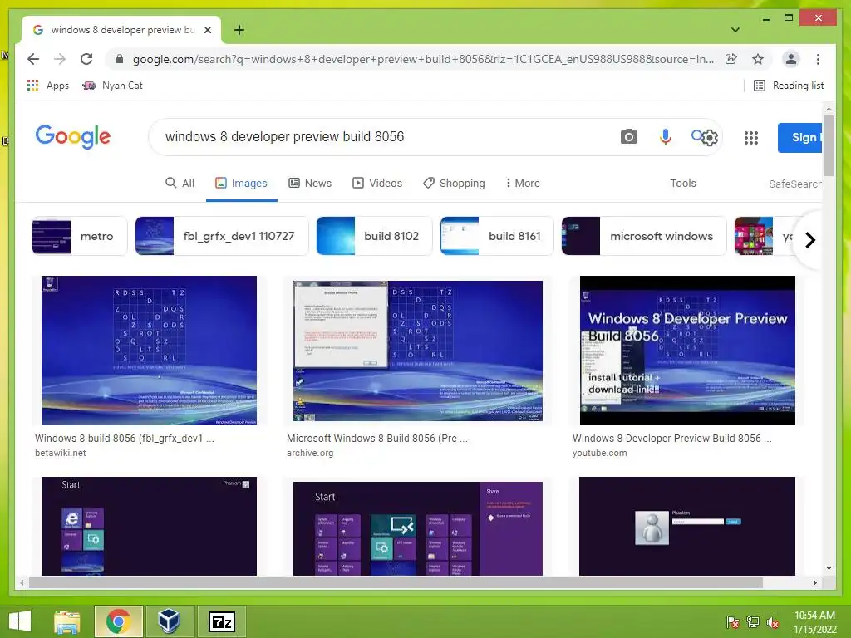The image size is (851, 638).
Task: Search by image using camera icon
Action: click(x=628, y=137)
